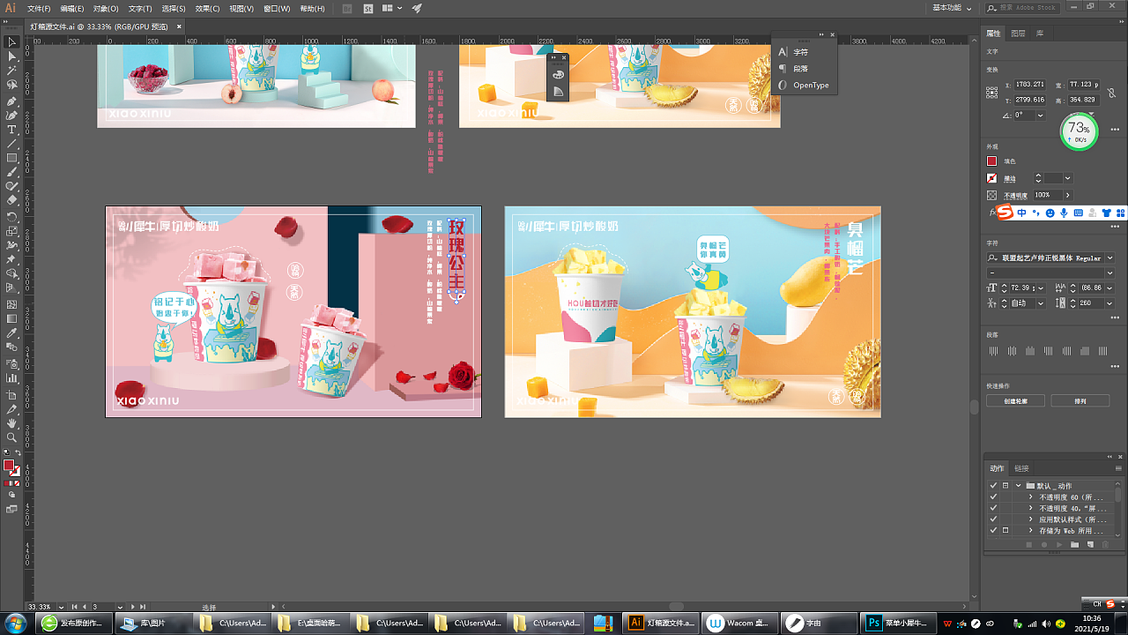The image size is (1128, 635).
Task: Toggle the dialog box for 存储为 Web action
Action: pos(1006,531)
